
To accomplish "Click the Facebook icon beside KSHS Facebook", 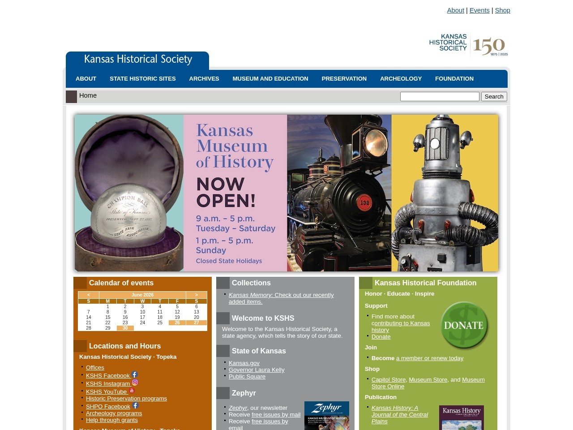I will click(134, 374).
